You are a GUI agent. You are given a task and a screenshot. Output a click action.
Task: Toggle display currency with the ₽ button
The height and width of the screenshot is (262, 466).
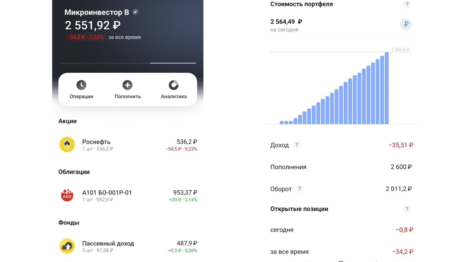[406, 24]
